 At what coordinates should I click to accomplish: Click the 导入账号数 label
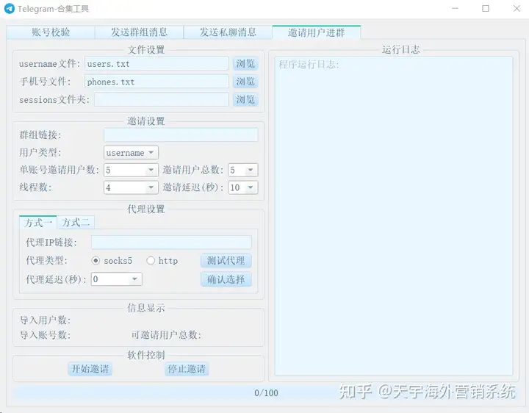[x=46, y=335]
